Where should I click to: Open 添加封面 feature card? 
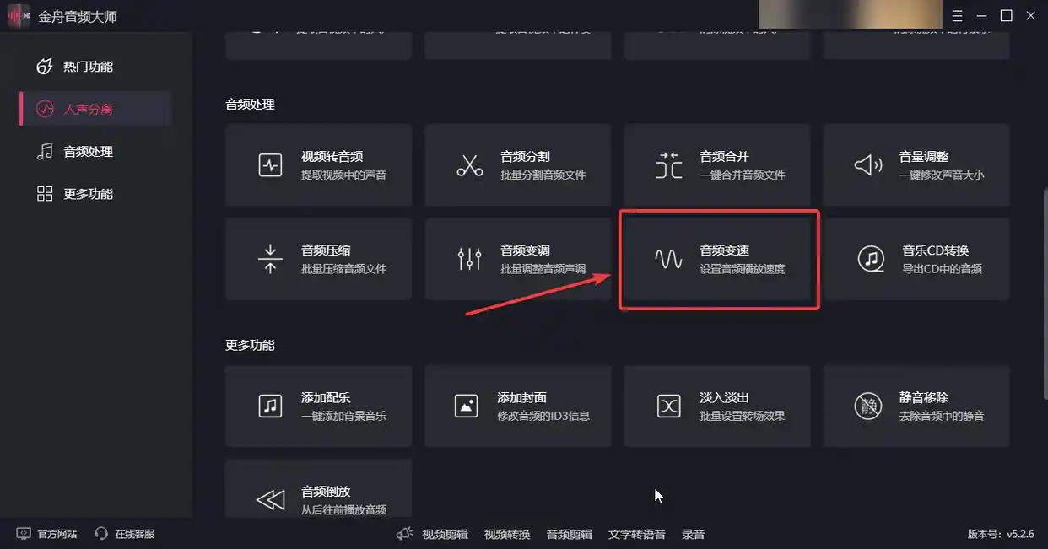point(518,406)
